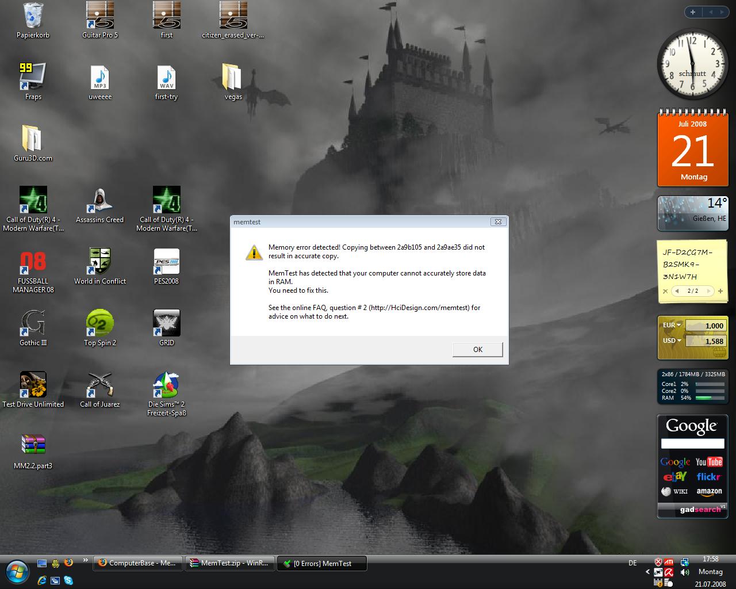Select the Top Spin 2 shortcut
Viewport: 736px width, 589px height.
[100, 328]
